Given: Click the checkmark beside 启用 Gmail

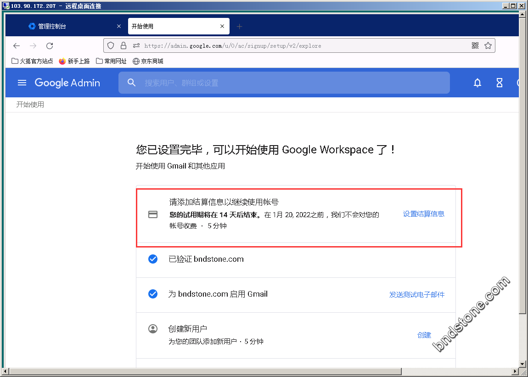Looking at the screenshot, I should click(x=153, y=294).
